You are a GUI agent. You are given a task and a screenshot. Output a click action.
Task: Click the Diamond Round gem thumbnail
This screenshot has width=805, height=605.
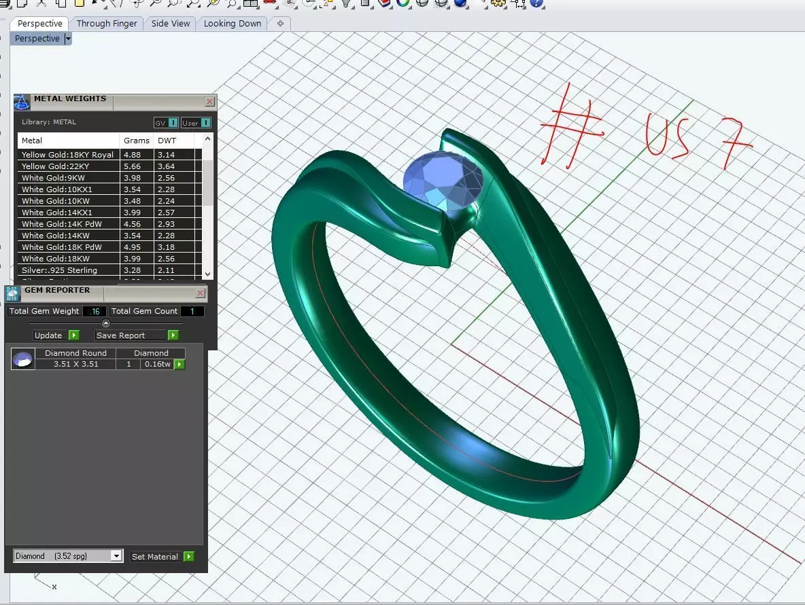pyautogui.click(x=22, y=359)
